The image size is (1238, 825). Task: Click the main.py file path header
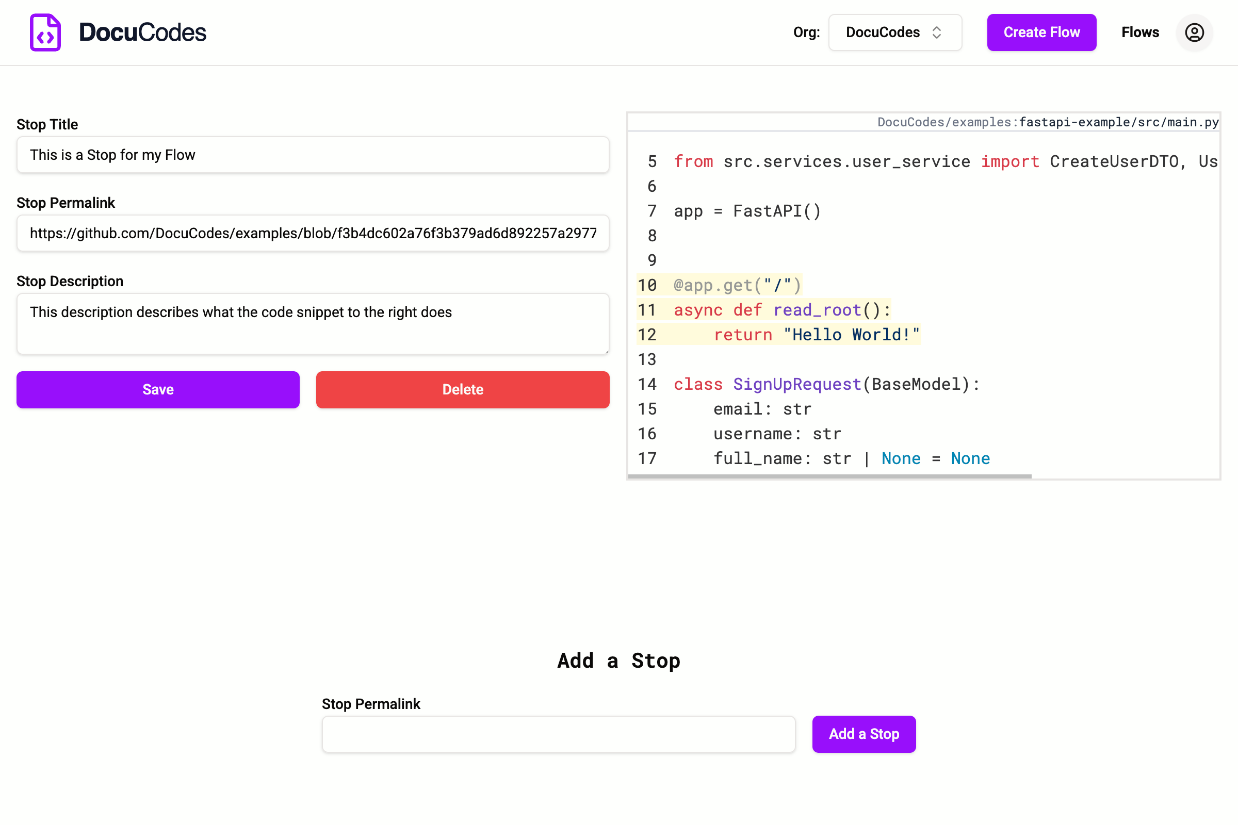pyautogui.click(x=1048, y=122)
